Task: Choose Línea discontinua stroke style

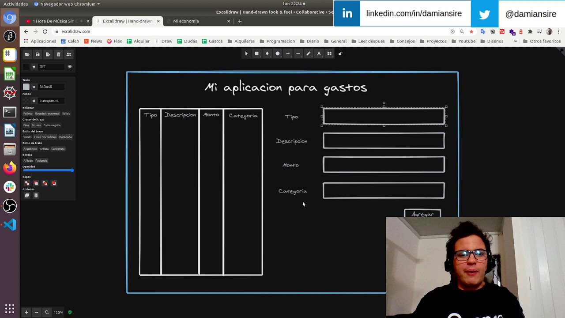Action: click(45, 137)
